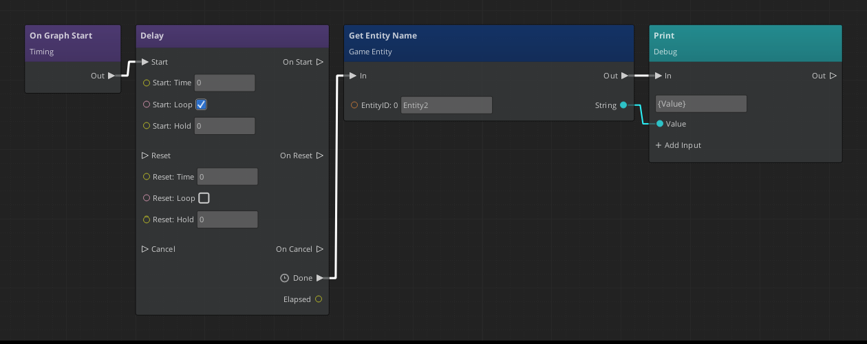Click the Reset: Time port circle
Screen dimensions: 867x344
click(x=146, y=177)
